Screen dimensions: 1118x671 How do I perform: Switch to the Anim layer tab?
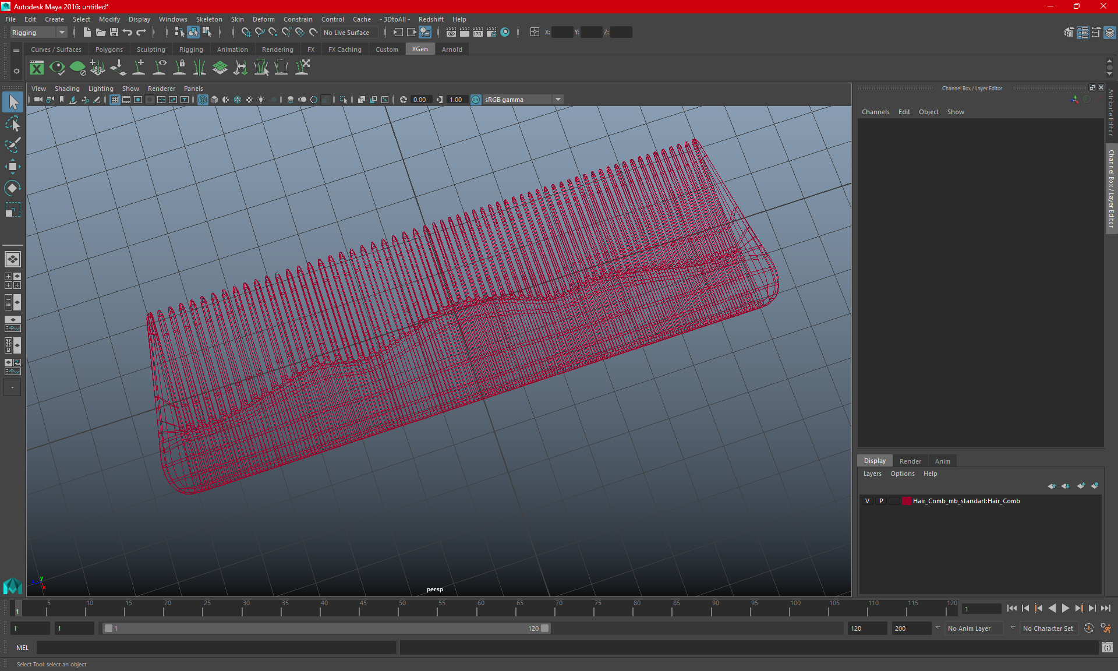click(x=942, y=461)
